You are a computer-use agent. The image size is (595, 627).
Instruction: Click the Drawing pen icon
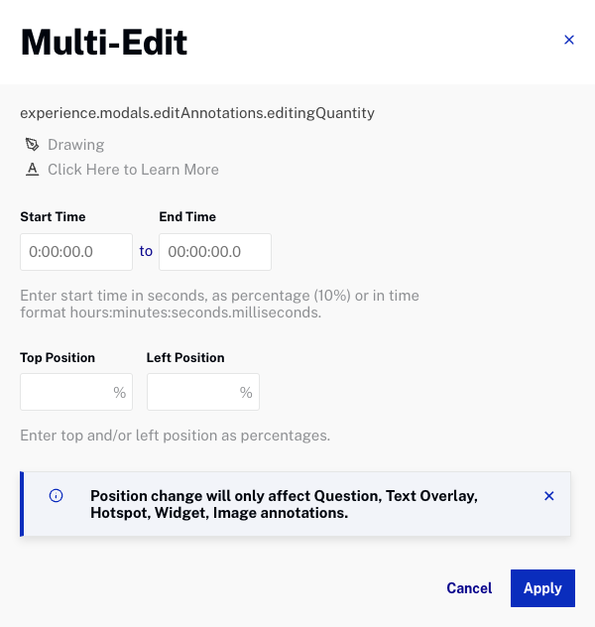pos(32,145)
